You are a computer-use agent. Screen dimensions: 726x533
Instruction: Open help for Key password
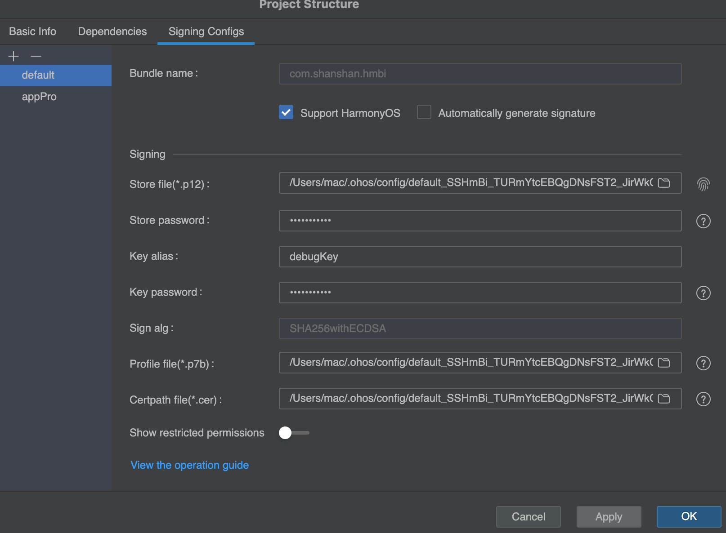[703, 293]
